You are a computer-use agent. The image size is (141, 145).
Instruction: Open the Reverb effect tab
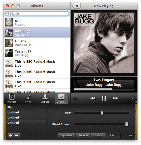[83, 135]
